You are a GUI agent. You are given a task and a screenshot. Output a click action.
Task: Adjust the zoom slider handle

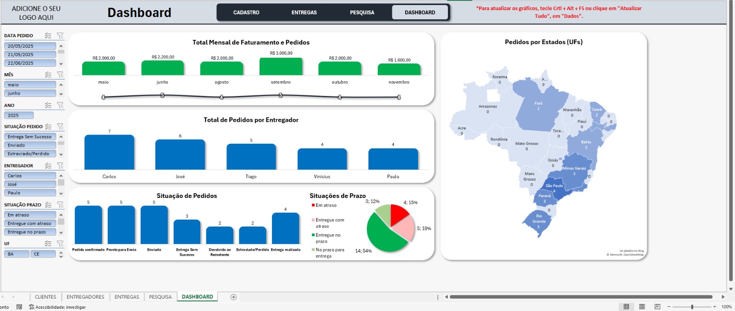point(692,306)
